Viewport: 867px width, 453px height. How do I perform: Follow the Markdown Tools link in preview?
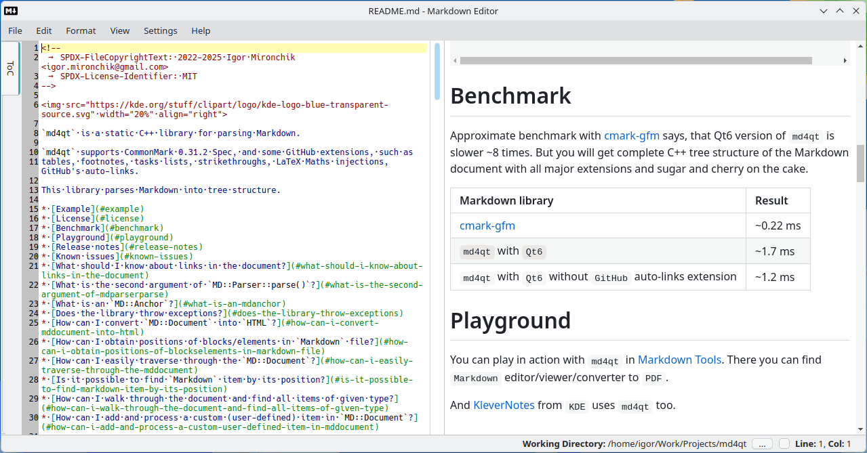tap(679, 360)
